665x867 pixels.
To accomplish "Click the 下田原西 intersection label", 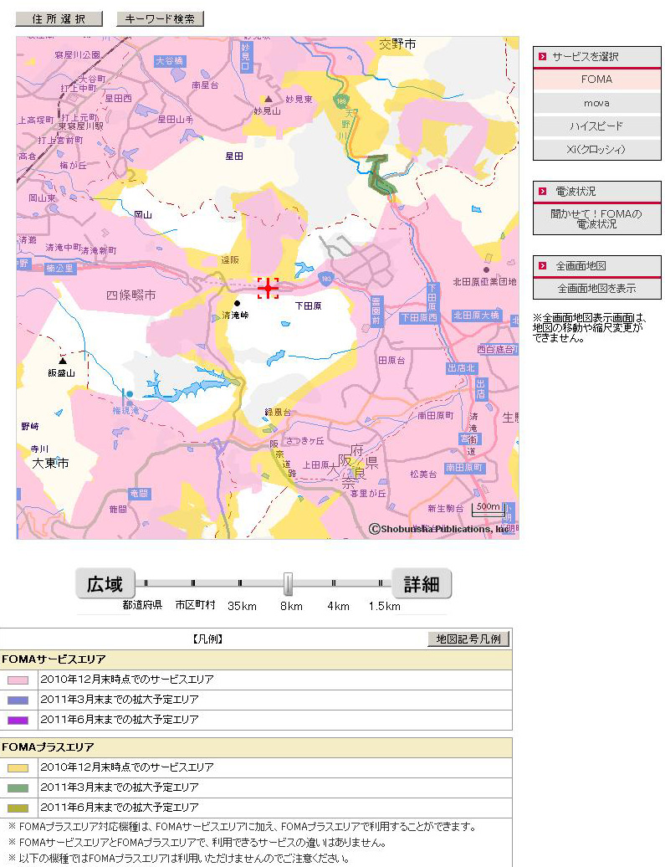I will coord(418,318).
